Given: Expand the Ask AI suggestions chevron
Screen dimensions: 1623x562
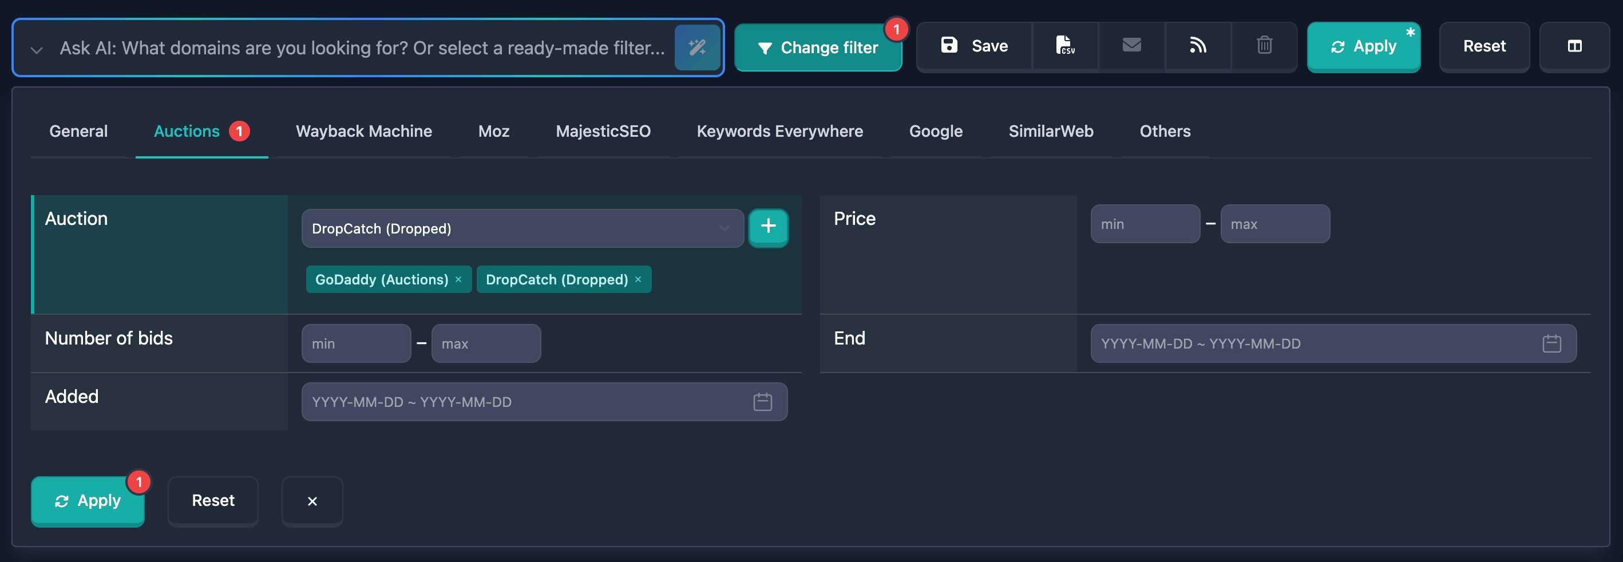Looking at the screenshot, I should click(x=36, y=49).
